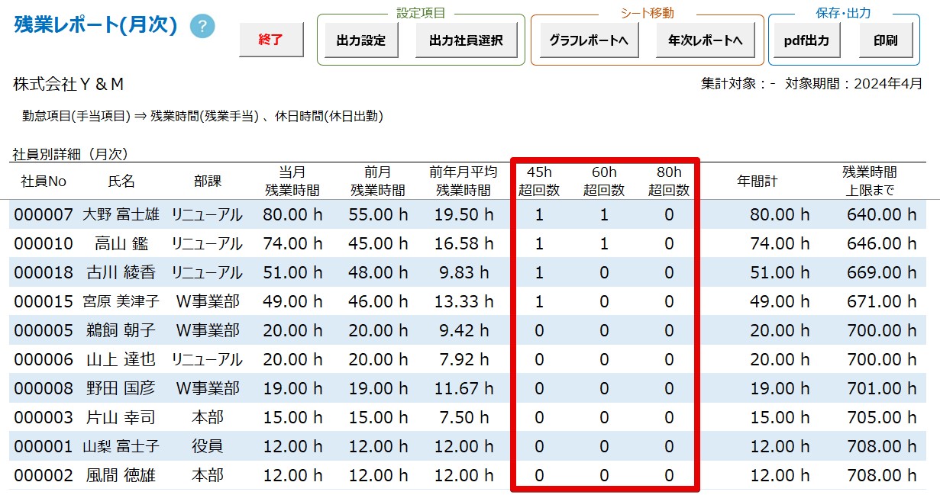Viewport: 940px width, 495px height.
Task: Click the 45h超回数 column header
Action: [539, 182]
